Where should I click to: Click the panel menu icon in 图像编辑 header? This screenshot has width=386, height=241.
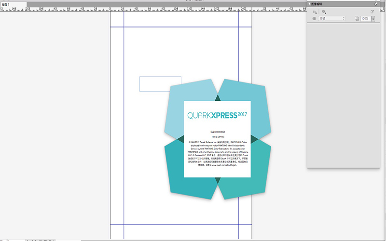pyautogui.click(x=376, y=4)
